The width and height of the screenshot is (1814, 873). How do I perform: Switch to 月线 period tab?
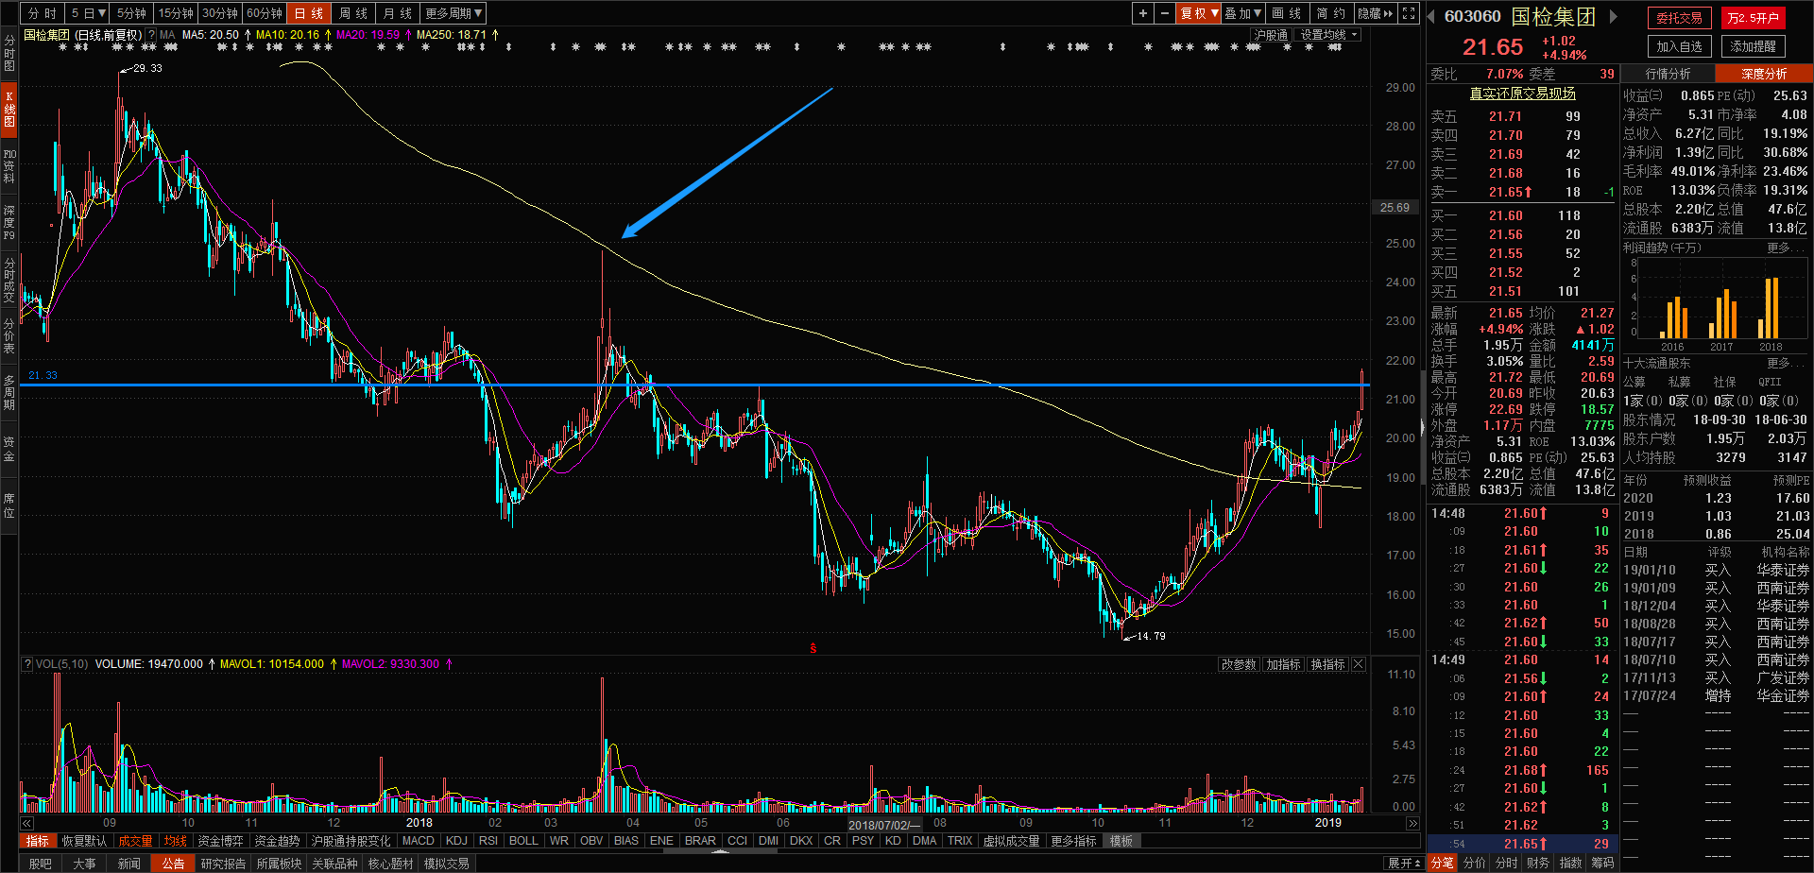(x=398, y=13)
